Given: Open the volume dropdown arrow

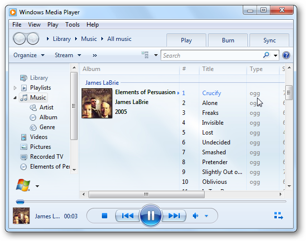Looking at the screenshot, I should tap(207, 216).
